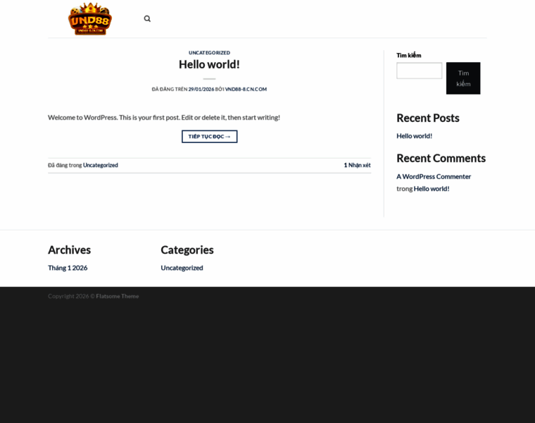Select Uncategorized under Categories in footer
This screenshot has width=535, height=423.
tap(182, 268)
